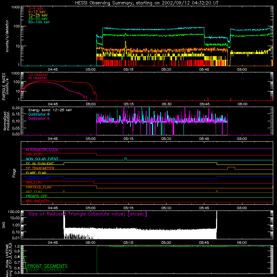Click the FRONTS_OFF flag label
277x277 pixels.
37,196
